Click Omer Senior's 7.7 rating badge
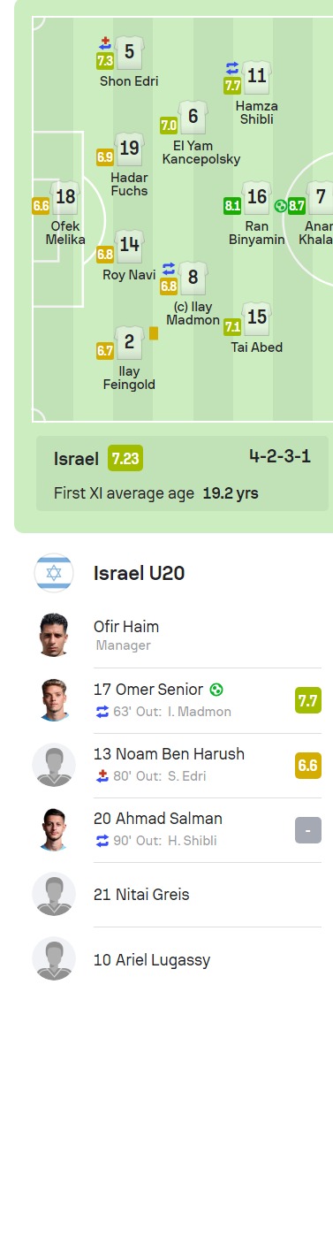Viewport: 333px width, 1259px height. (x=308, y=701)
